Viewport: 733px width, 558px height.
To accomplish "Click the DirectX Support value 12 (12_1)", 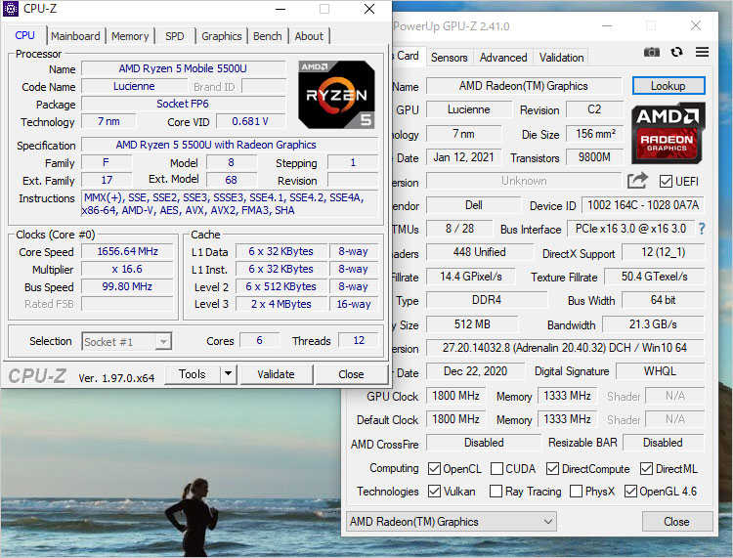I will click(663, 252).
